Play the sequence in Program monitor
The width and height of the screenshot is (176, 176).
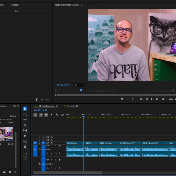coord(152,99)
